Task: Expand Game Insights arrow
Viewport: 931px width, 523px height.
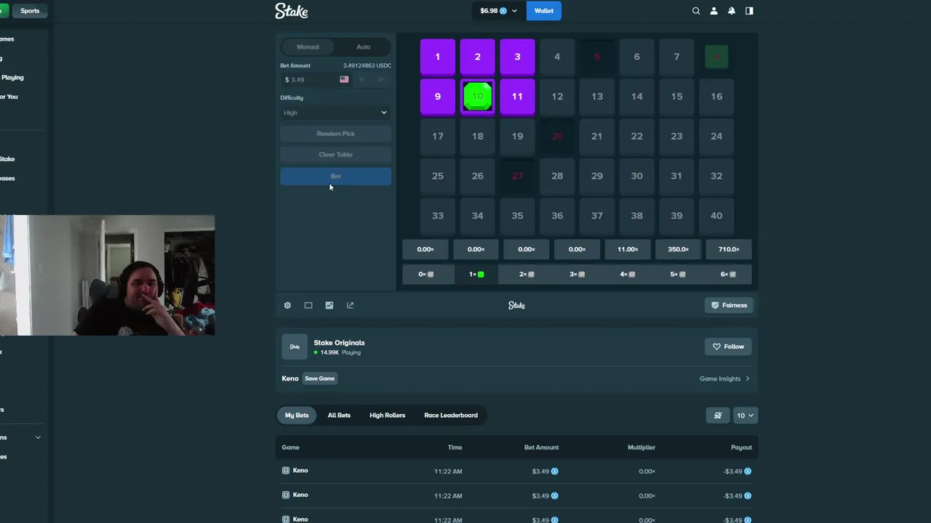Action: pos(747,379)
